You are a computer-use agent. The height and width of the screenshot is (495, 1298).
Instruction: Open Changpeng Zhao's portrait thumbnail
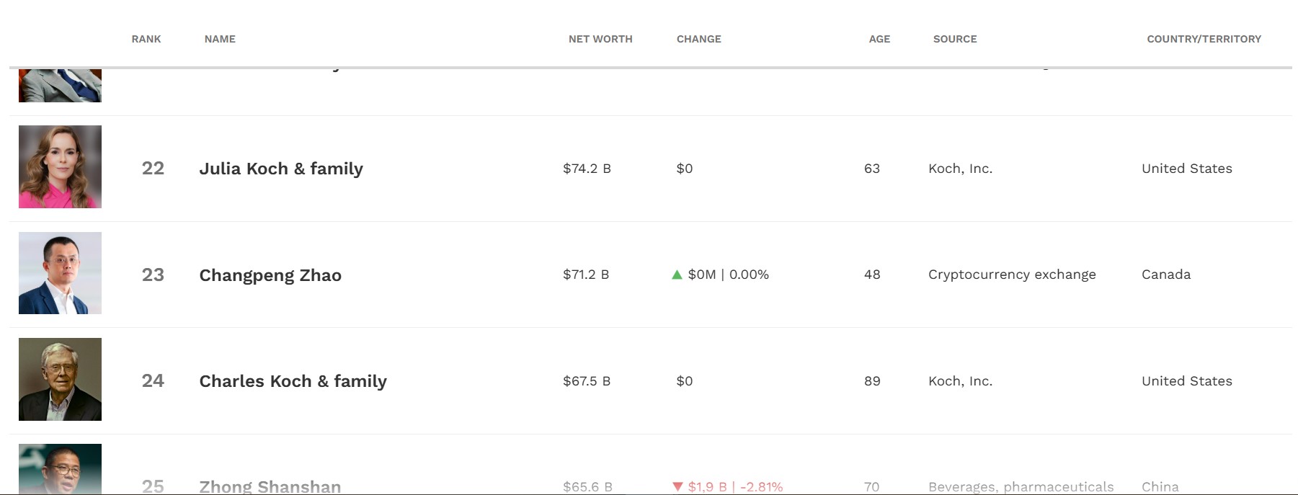click(60, 273)
